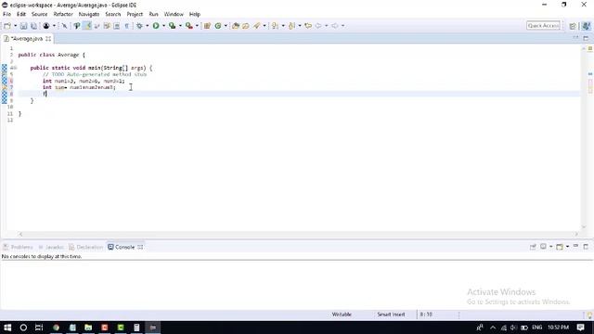594x334 pixels.
Task: Click the Coverage run icon
Action: pos(173,26)
